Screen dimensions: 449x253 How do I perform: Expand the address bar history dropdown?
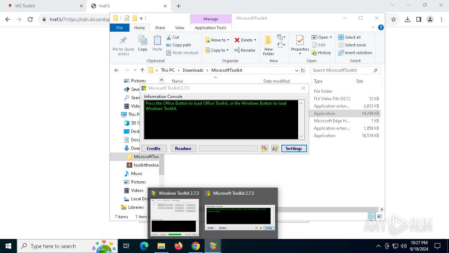tap(297, 70)
